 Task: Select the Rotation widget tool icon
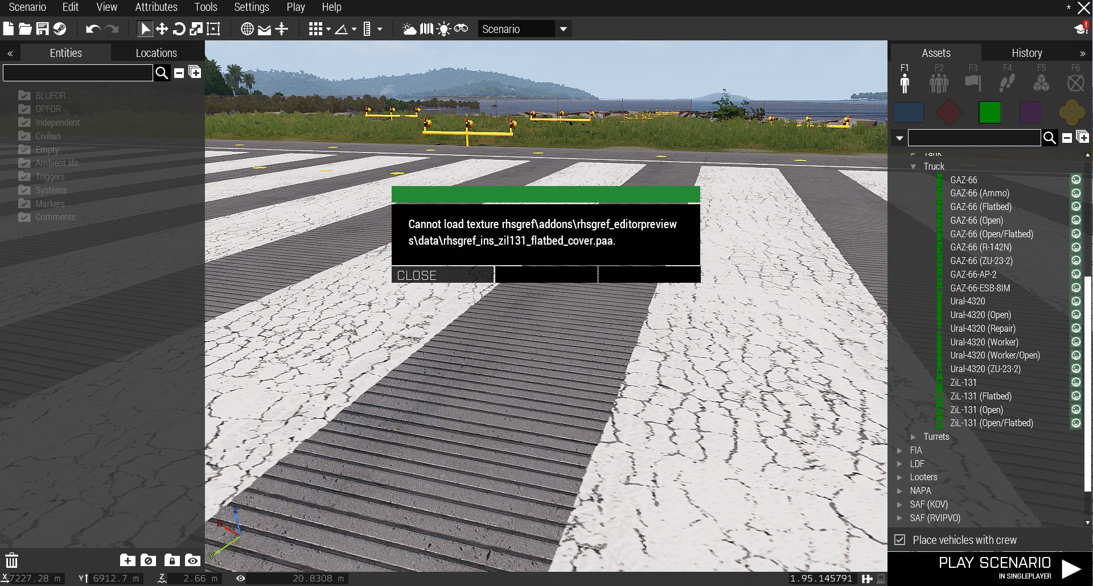179,29
